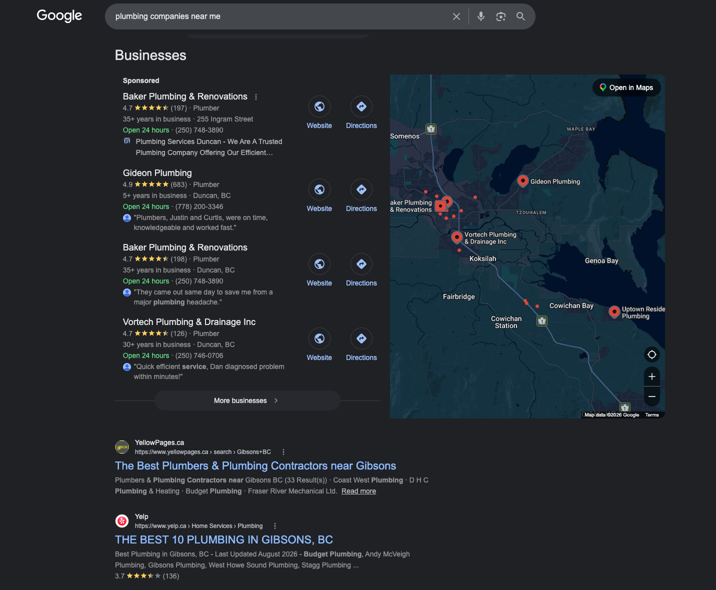Open YellowPages.ca result options menu

283,452
